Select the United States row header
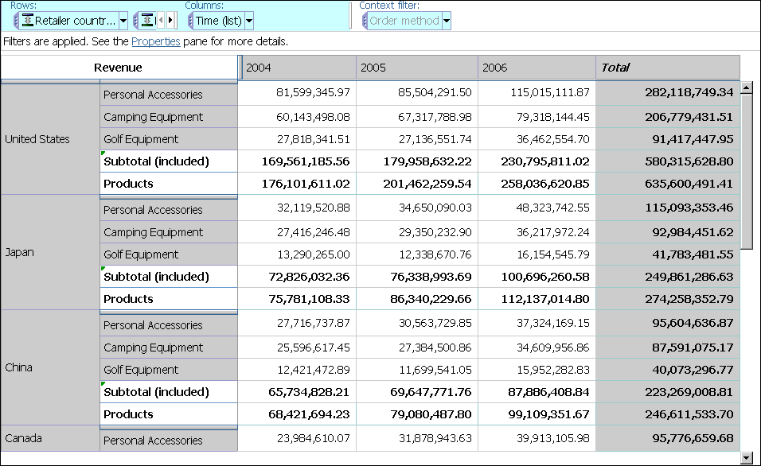This screenshot has width=761, height=466. point(50,139)
